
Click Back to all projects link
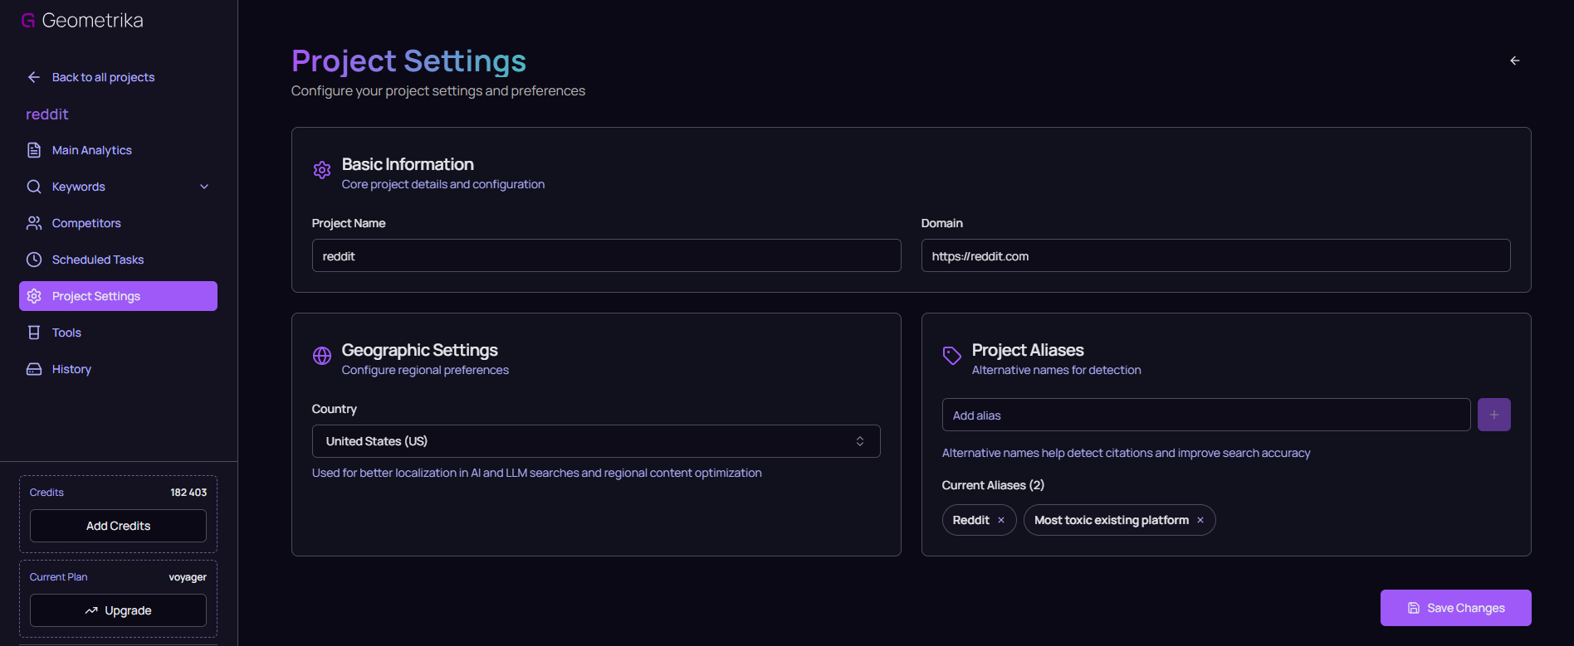pos(103,77)
